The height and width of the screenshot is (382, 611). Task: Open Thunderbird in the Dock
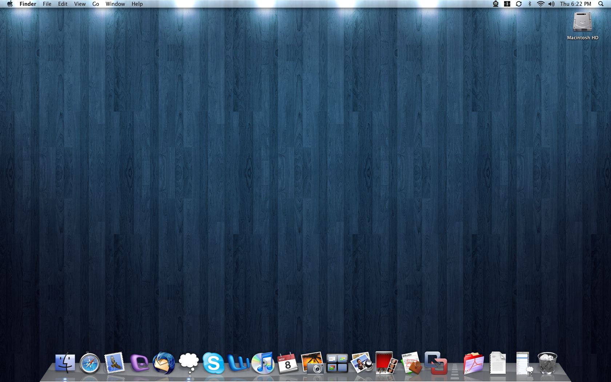pos(164,363)
